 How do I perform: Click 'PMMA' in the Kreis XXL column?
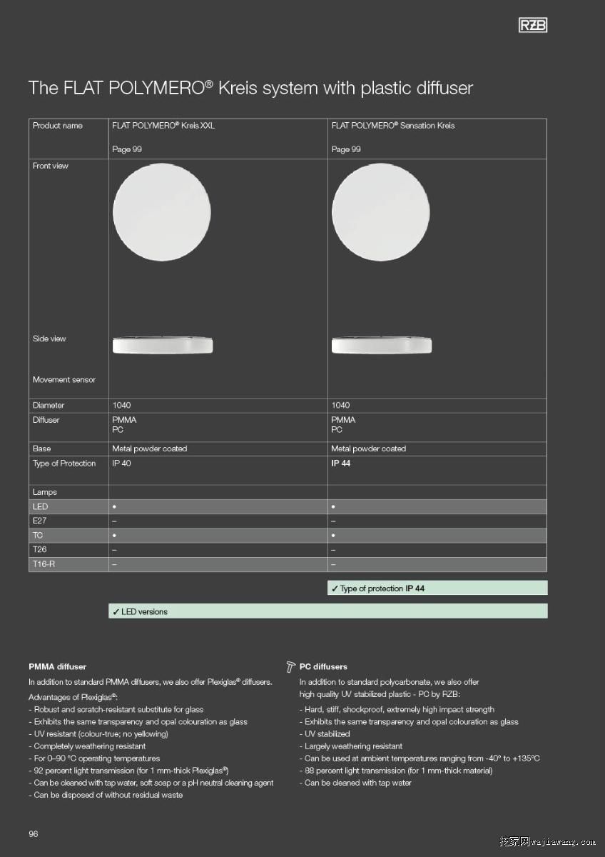[x=124, y=420]
